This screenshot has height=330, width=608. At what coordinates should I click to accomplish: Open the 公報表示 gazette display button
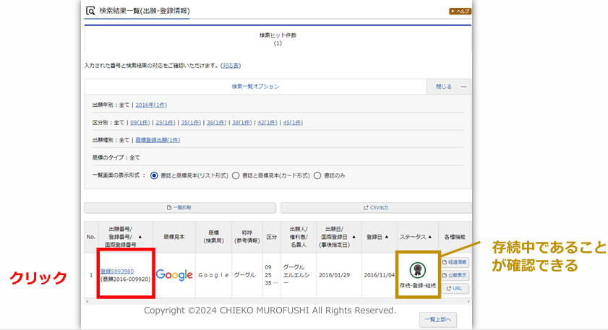(x=455, y=274)
